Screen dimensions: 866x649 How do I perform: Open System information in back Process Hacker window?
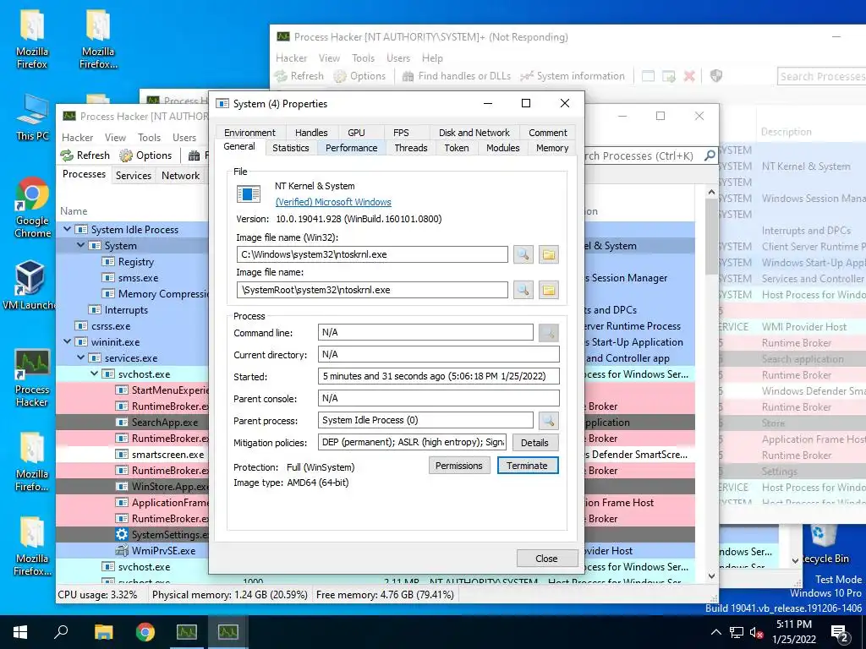[x=573, y=76]
